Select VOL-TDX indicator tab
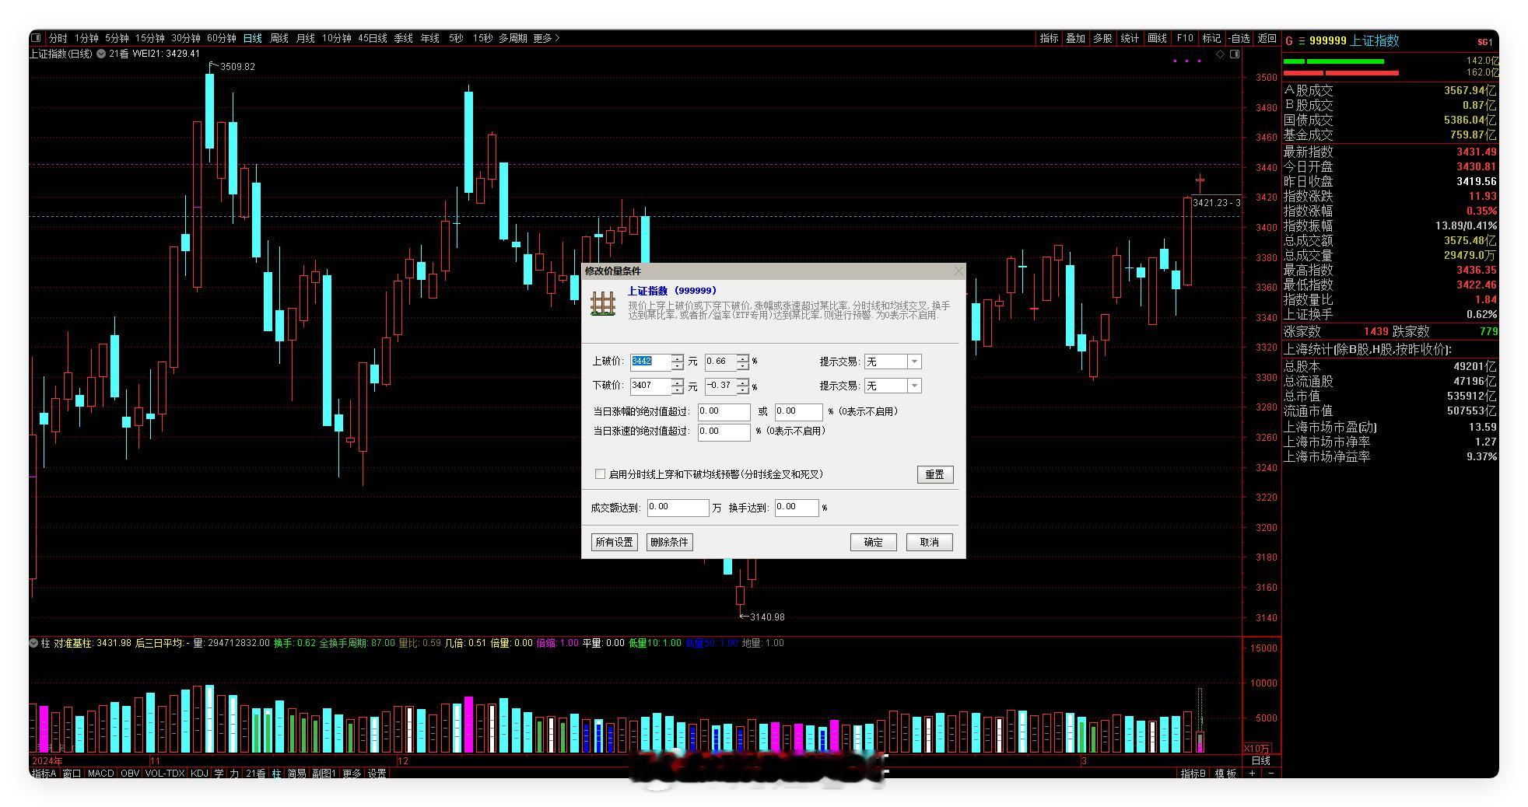 [x=165, y=774]
